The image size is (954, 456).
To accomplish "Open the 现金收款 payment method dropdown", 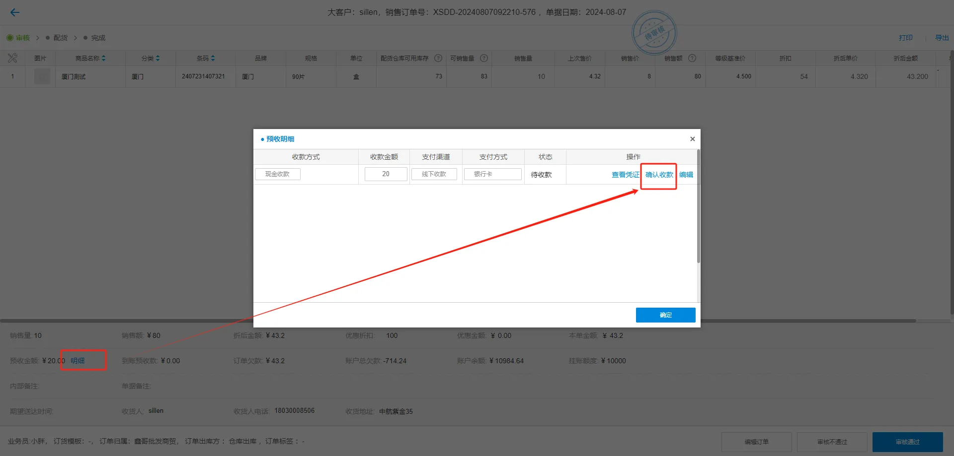I will [277, 174].
